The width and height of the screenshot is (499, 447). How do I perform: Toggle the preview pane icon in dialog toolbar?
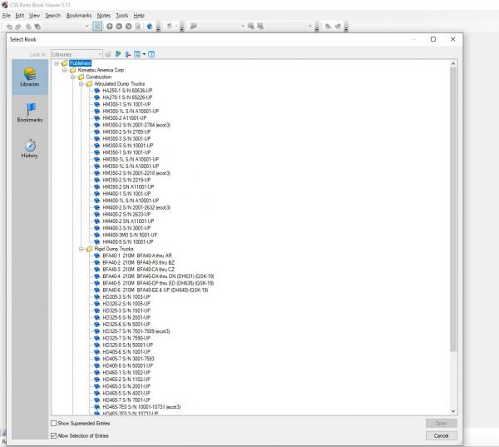point(151,54)
